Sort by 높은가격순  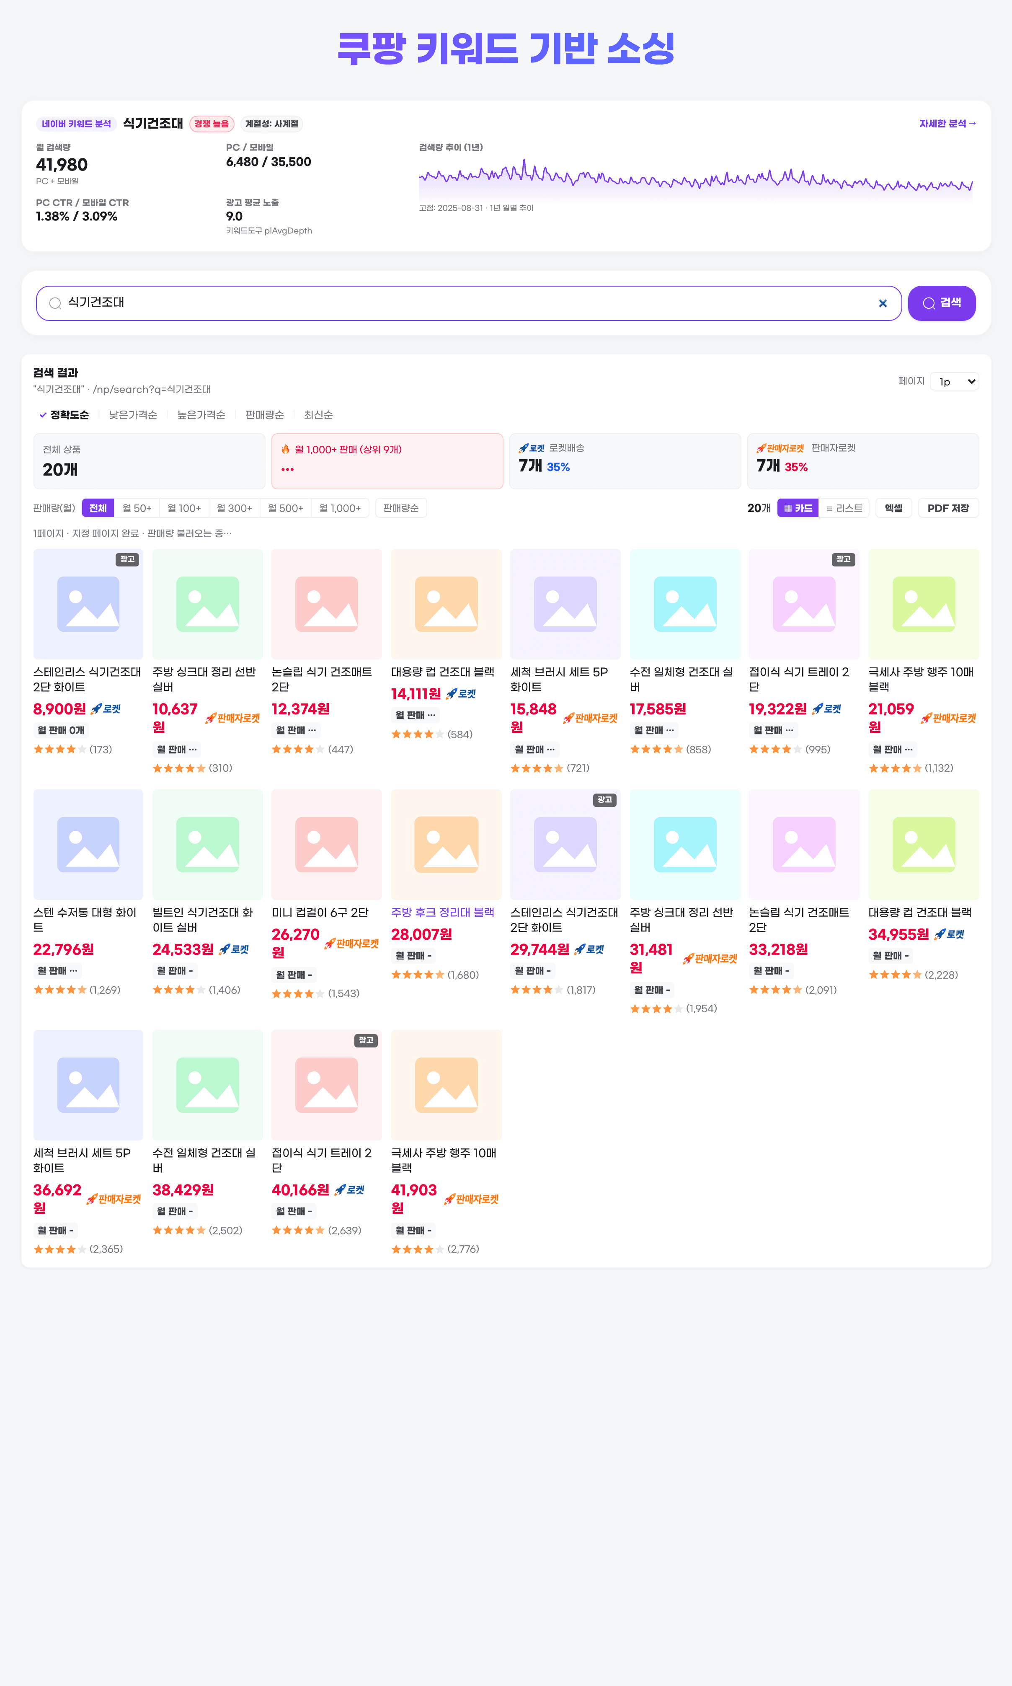[201, 415]
